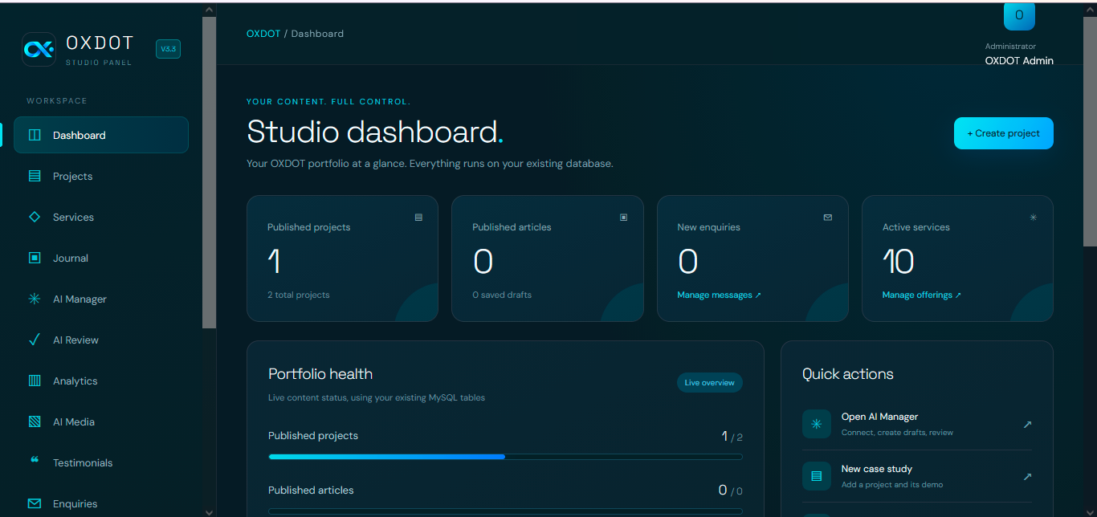Navigate to AI Review

point(101,340)
